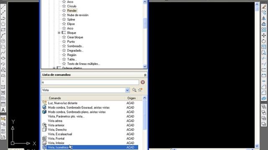The image size is (268, 150).
Task: Select Región tree item
Action: [72, 55]
